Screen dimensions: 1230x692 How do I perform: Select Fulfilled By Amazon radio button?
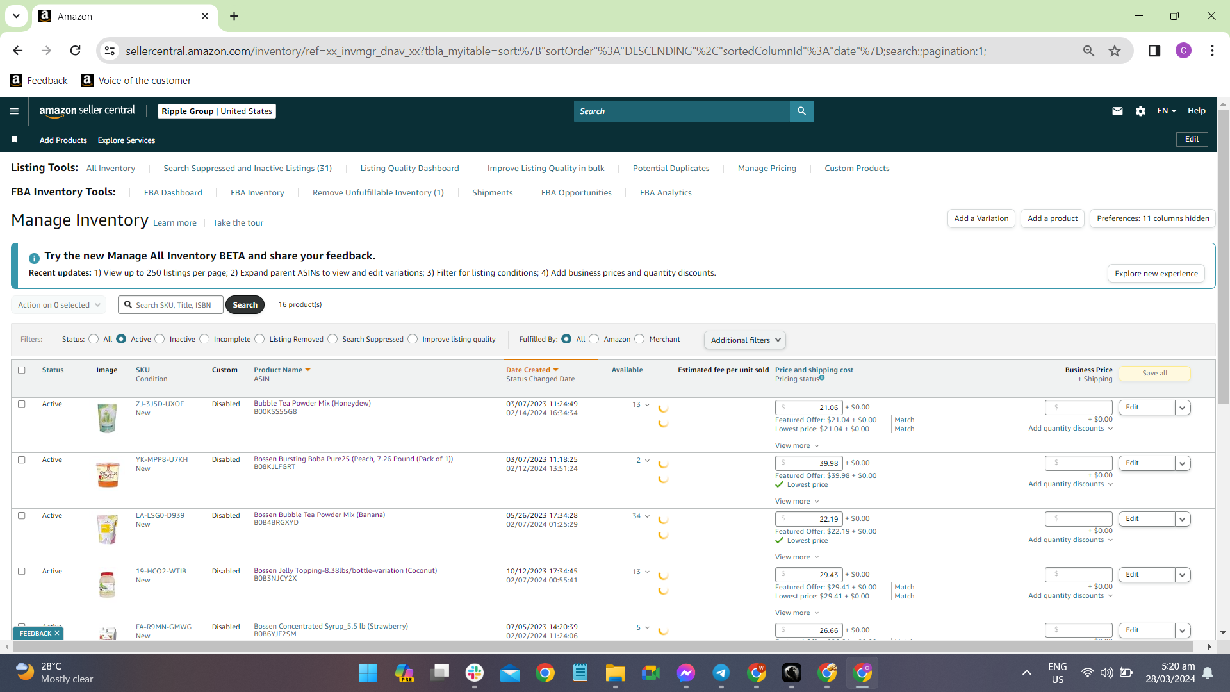tap(594, 339)
